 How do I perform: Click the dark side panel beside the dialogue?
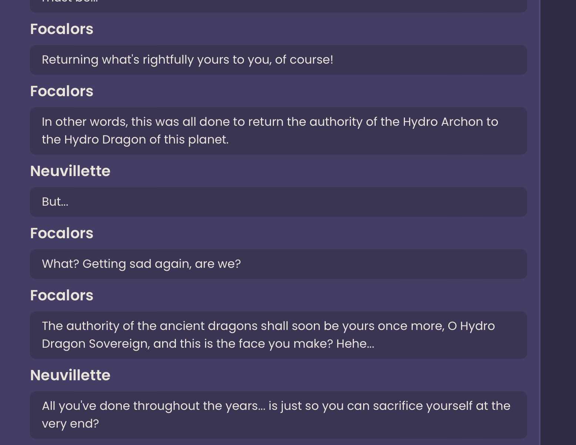pyautogui.click(x=558, y=222)
